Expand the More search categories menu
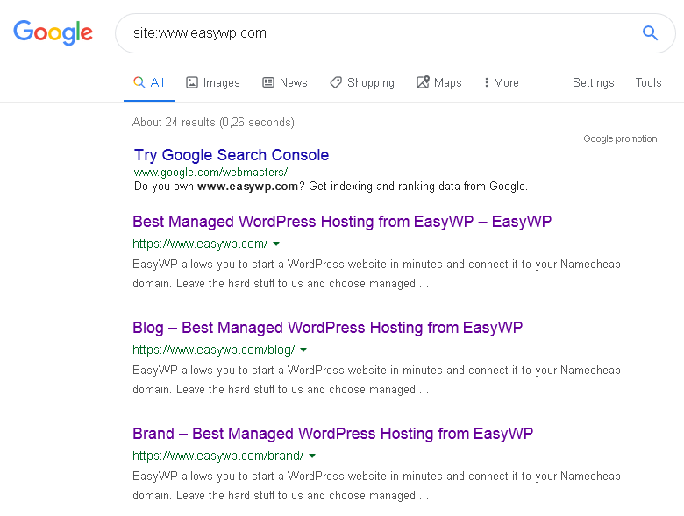The width and height of the screenshot is (684, 516). point(502,83)
